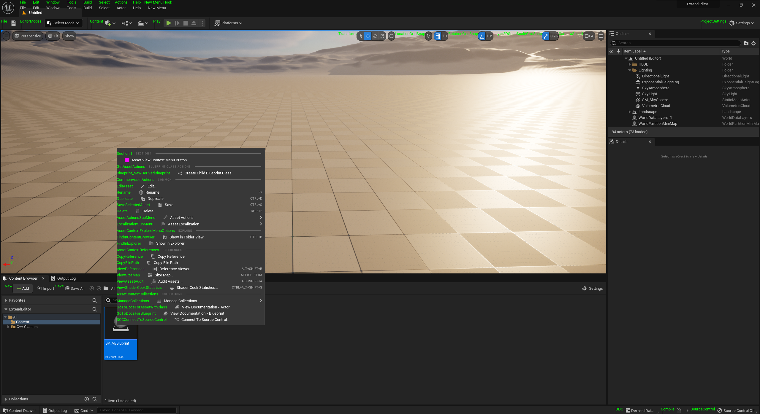Screen dimensions: 760x414
Task: Click the Import button in the Content Browser
Action: (x=45, y=288)
